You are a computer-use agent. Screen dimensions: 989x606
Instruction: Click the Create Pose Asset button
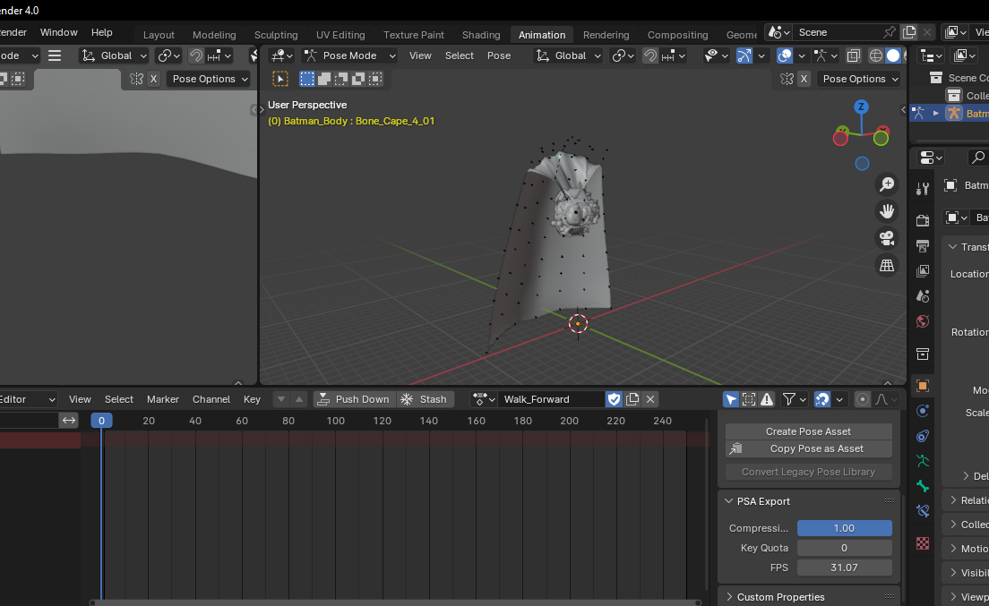[x=808, y=431]
